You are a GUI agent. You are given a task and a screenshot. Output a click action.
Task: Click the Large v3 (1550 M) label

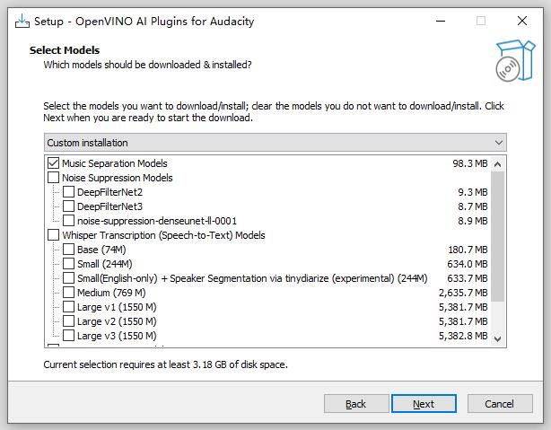tap(117, 336)
